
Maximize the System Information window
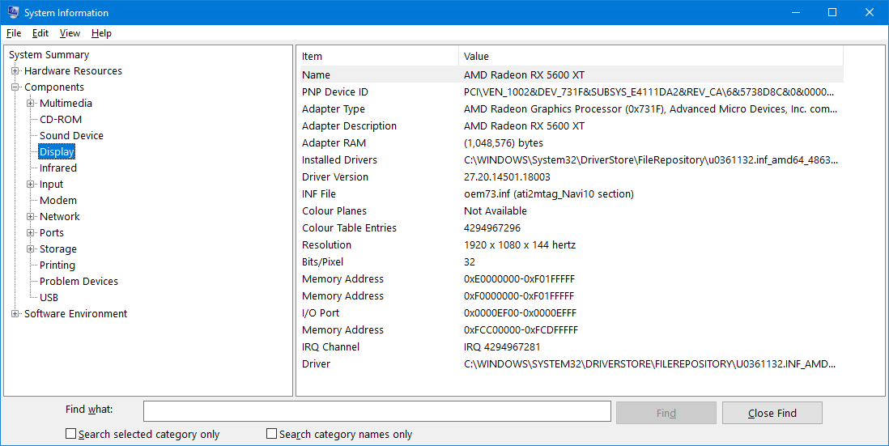pyautogui.click(x=832, y=12)
